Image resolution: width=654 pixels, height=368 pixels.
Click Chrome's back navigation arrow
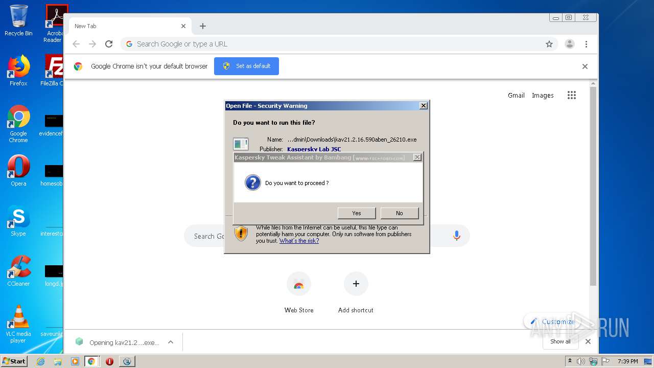click(76, 44)
